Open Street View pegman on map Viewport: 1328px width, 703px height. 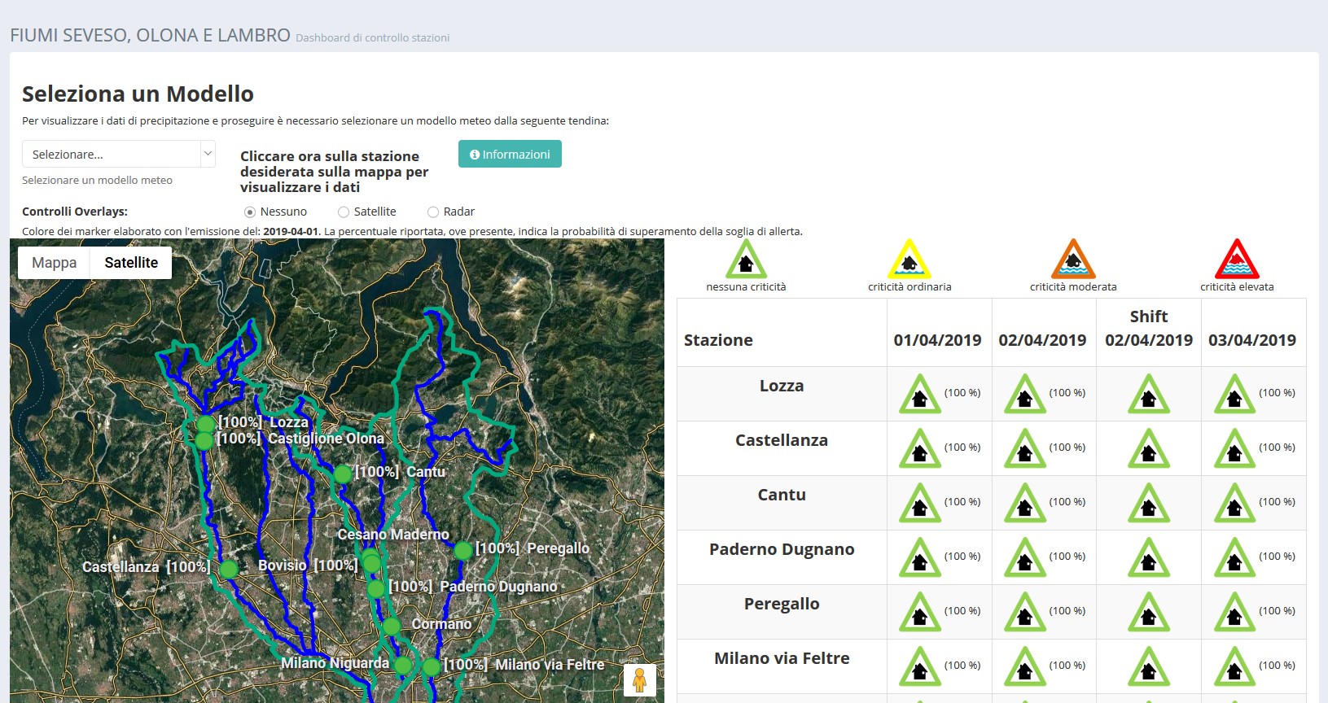(639, 680)
